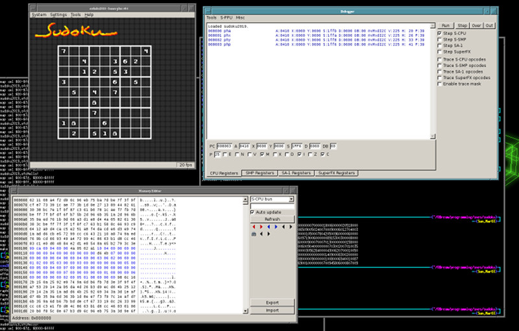Open the S-CPU bus source dropdown
The height and width of the screenshot is (331, 519).
272,199
